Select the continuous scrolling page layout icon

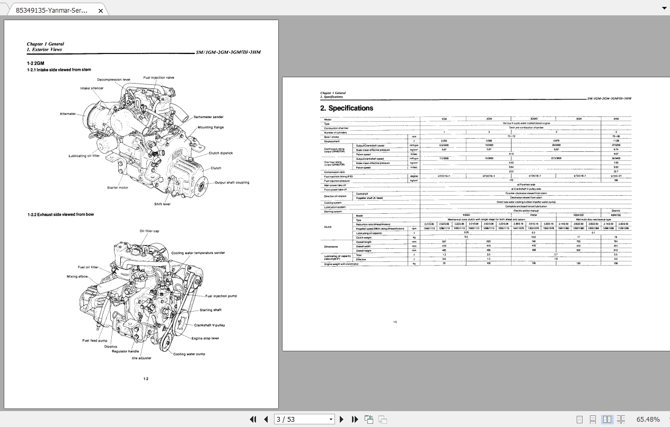pos(593,419)
